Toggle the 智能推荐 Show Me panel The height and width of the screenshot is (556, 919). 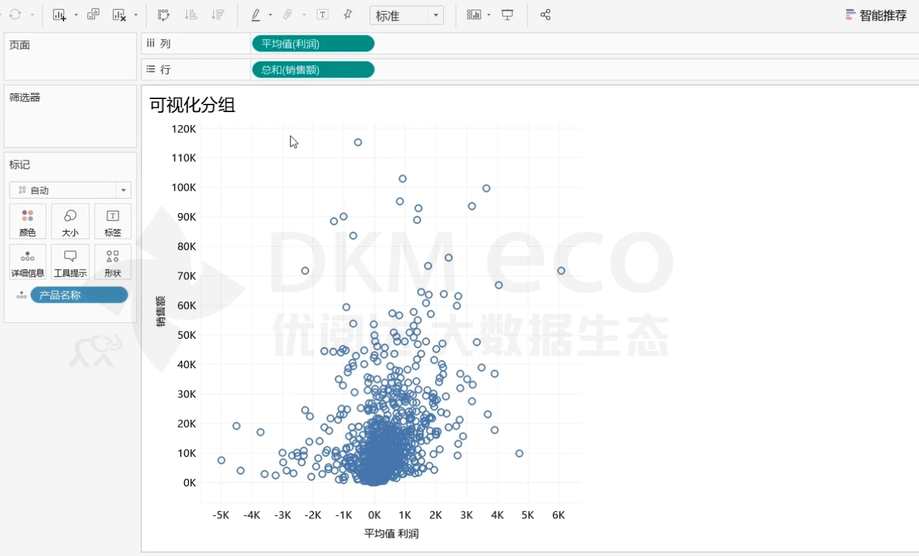(x=876, y=15)
